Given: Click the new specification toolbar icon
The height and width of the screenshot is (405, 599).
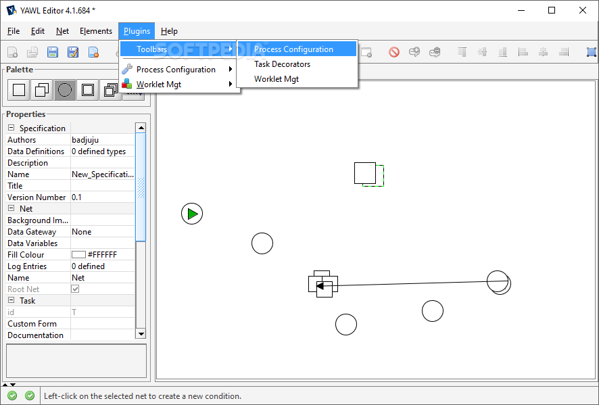Looking at the screenshot, I should point(13,52).
